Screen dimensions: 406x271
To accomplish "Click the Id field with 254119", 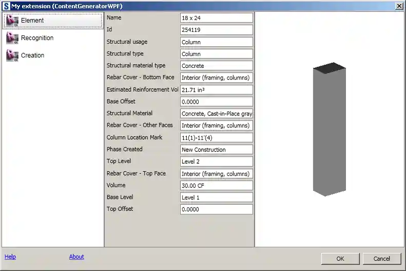I will pos(216,30).
